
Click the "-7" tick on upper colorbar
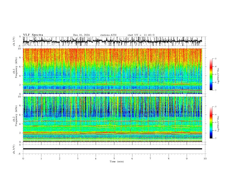click(215, 90)
